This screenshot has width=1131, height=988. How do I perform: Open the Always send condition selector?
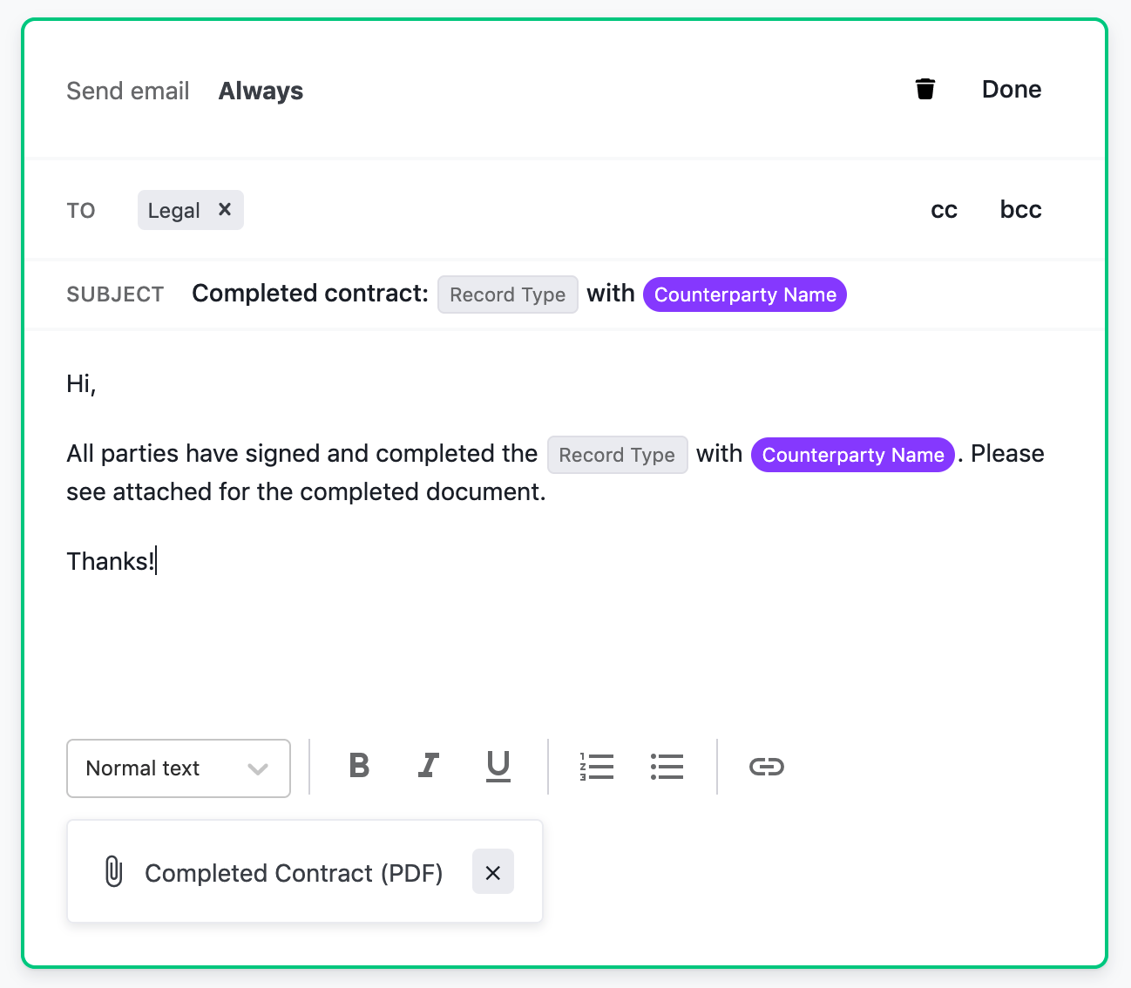260,90
